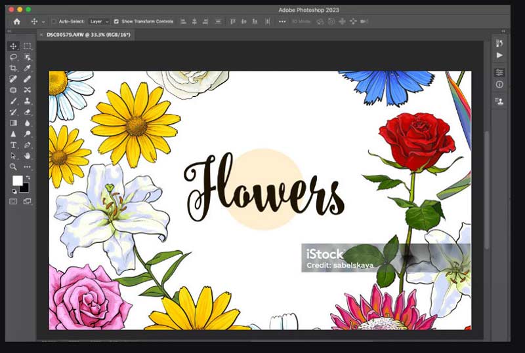The height and width of the screenshot is (353, 525).
Task: Select the Brush tool
Action: click(13, 101)
